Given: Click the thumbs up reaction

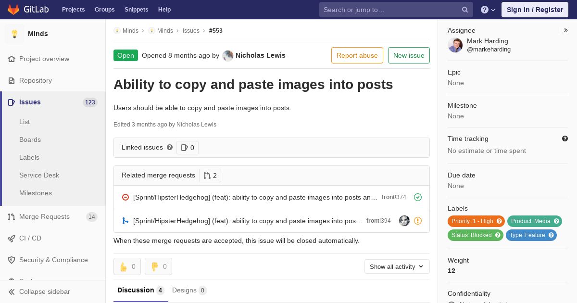Looking at the screenshot, I should coord(127,266).
